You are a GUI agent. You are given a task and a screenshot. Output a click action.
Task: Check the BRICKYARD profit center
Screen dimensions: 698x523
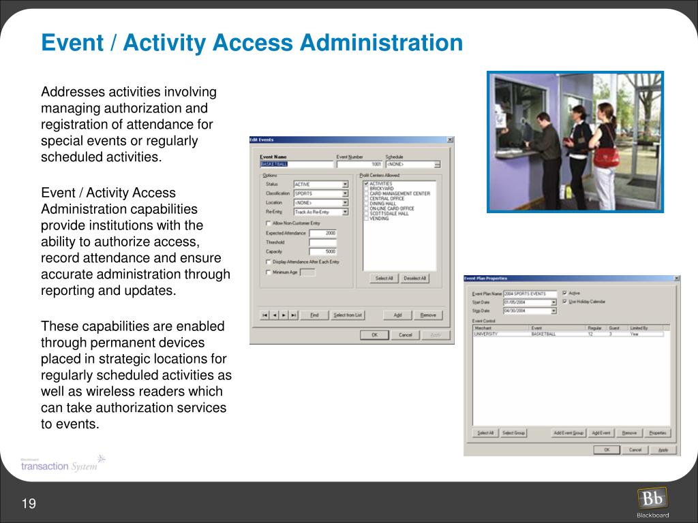pyautogui.click(x=366, y=189)
